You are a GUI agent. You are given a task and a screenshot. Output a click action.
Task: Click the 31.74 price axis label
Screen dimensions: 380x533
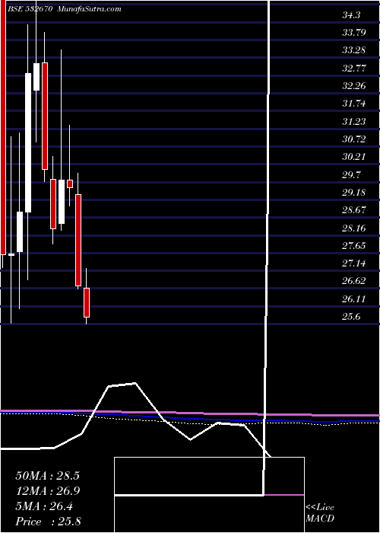pyautogui.click(x=354, y=104)
